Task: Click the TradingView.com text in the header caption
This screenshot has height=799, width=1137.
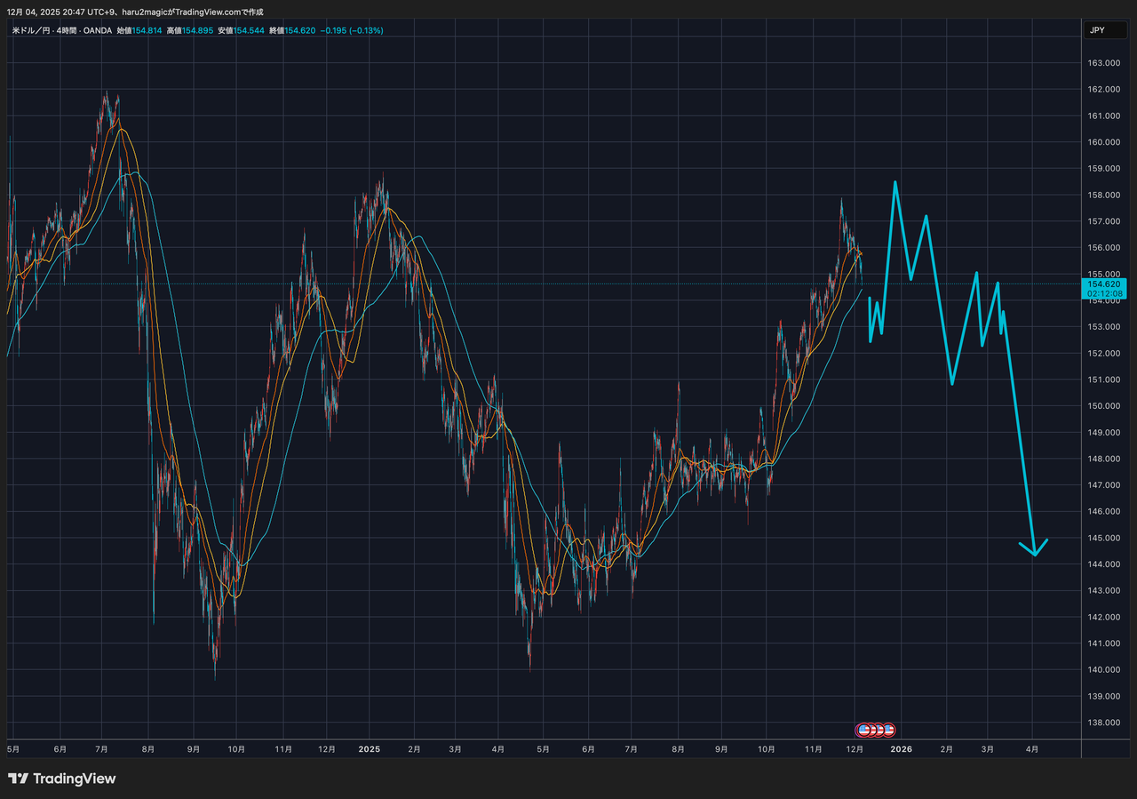Action: tap(216, 12)
